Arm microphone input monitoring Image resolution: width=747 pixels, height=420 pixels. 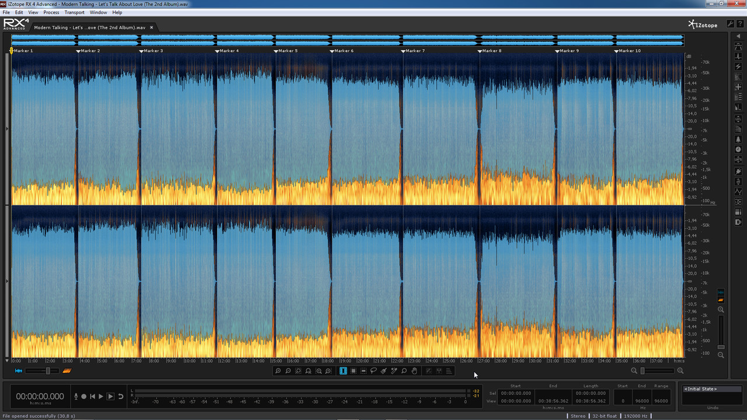point(75,397)
